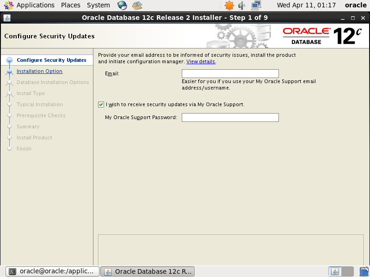Uncheck receive security updates checkbox
This screenshot has height=277, width=370.
coord(101,104)
